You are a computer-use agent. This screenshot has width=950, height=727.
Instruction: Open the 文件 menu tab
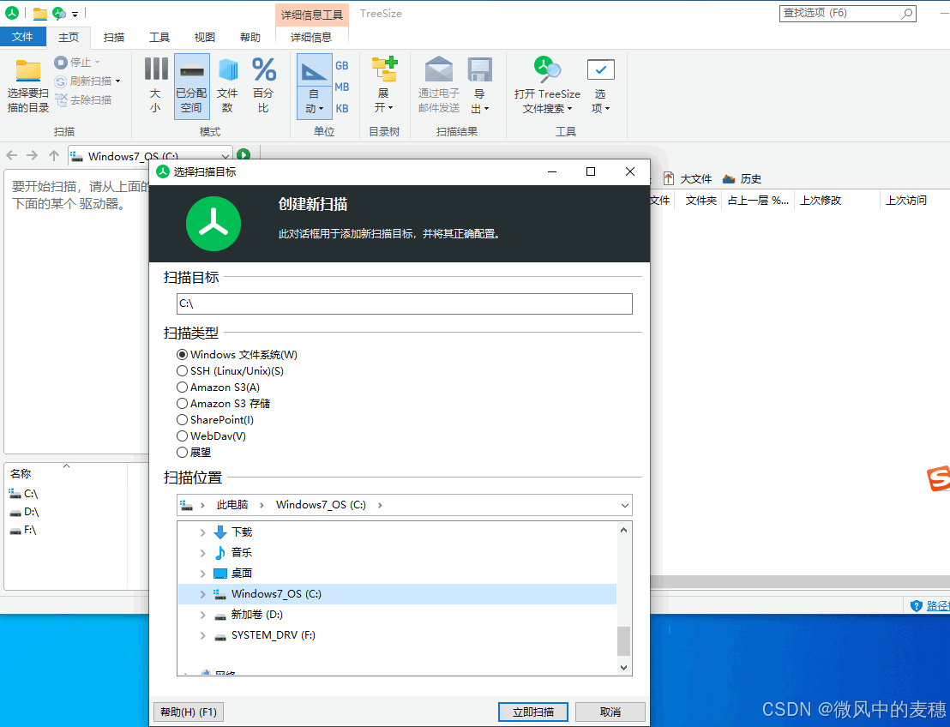coord(22,37)
